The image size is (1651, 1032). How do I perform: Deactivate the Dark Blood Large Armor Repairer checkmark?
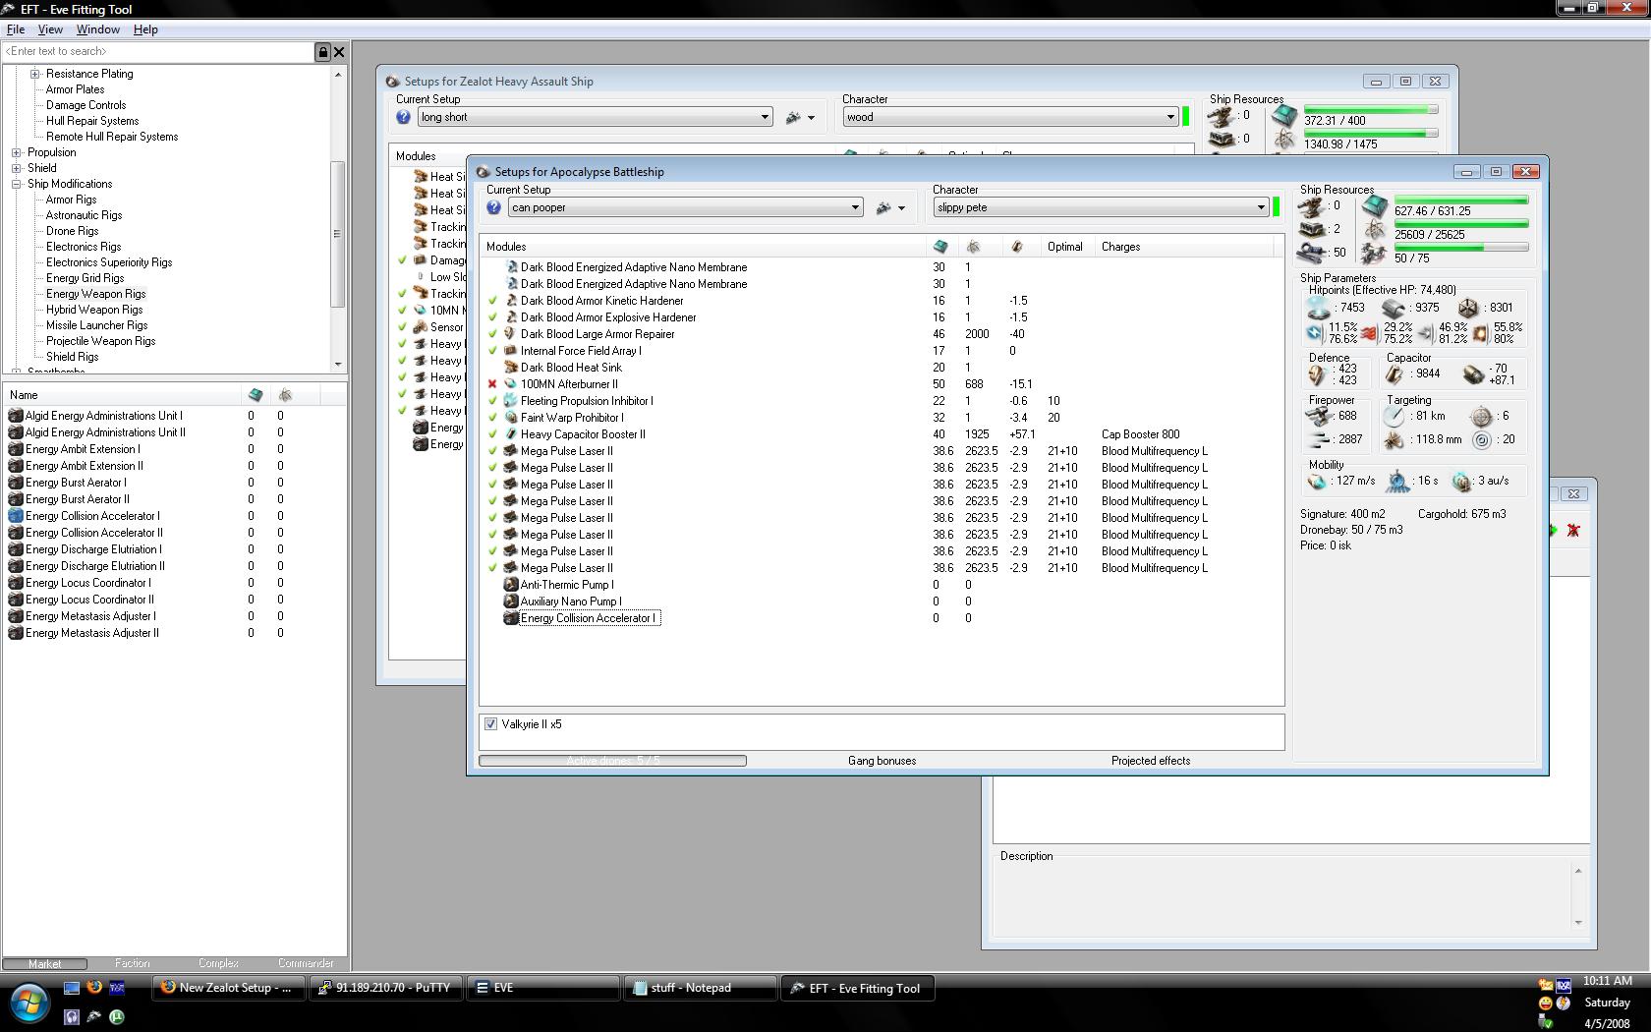pyautogui.click(x=493, y=334)
